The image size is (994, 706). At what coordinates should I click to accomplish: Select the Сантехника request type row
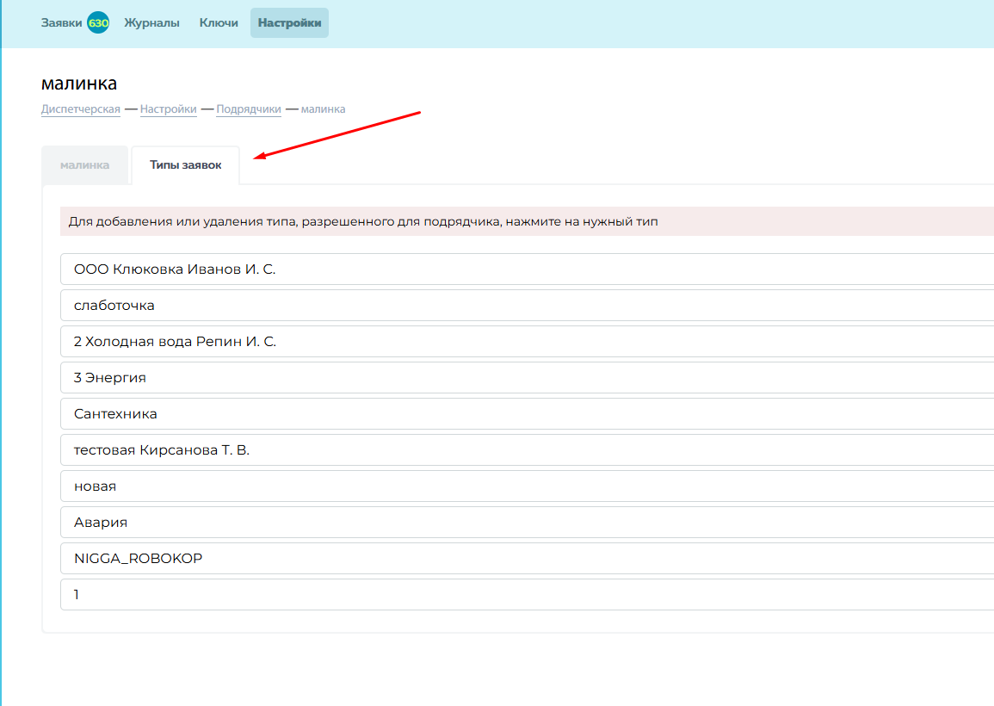click(525, 414)
